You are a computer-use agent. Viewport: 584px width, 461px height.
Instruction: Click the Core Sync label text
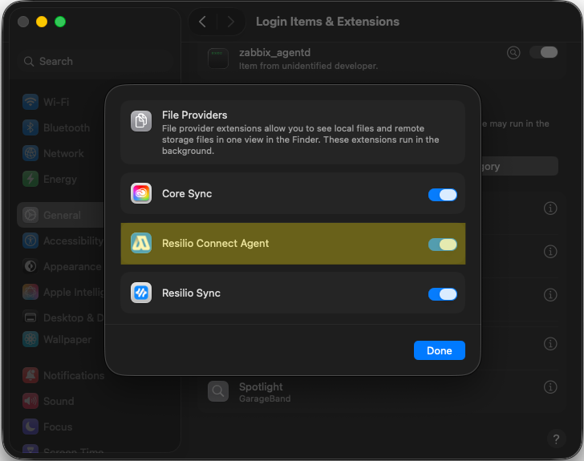(187, 194)
